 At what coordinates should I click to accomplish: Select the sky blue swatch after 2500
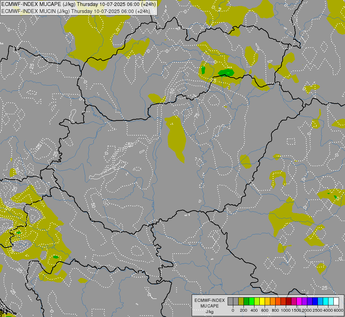(x=321, y=301)
